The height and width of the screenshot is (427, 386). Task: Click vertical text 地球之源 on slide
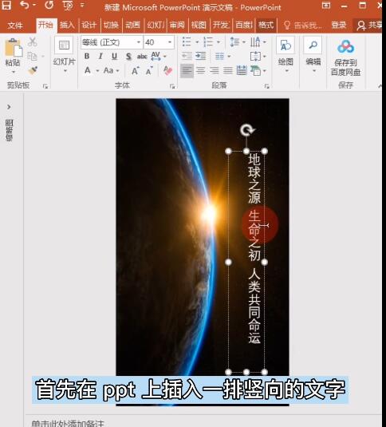[x=254, y=179]
